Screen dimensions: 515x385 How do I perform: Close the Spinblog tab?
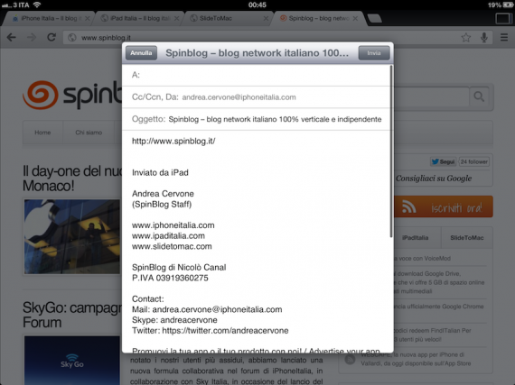click(x=355, y=19)
